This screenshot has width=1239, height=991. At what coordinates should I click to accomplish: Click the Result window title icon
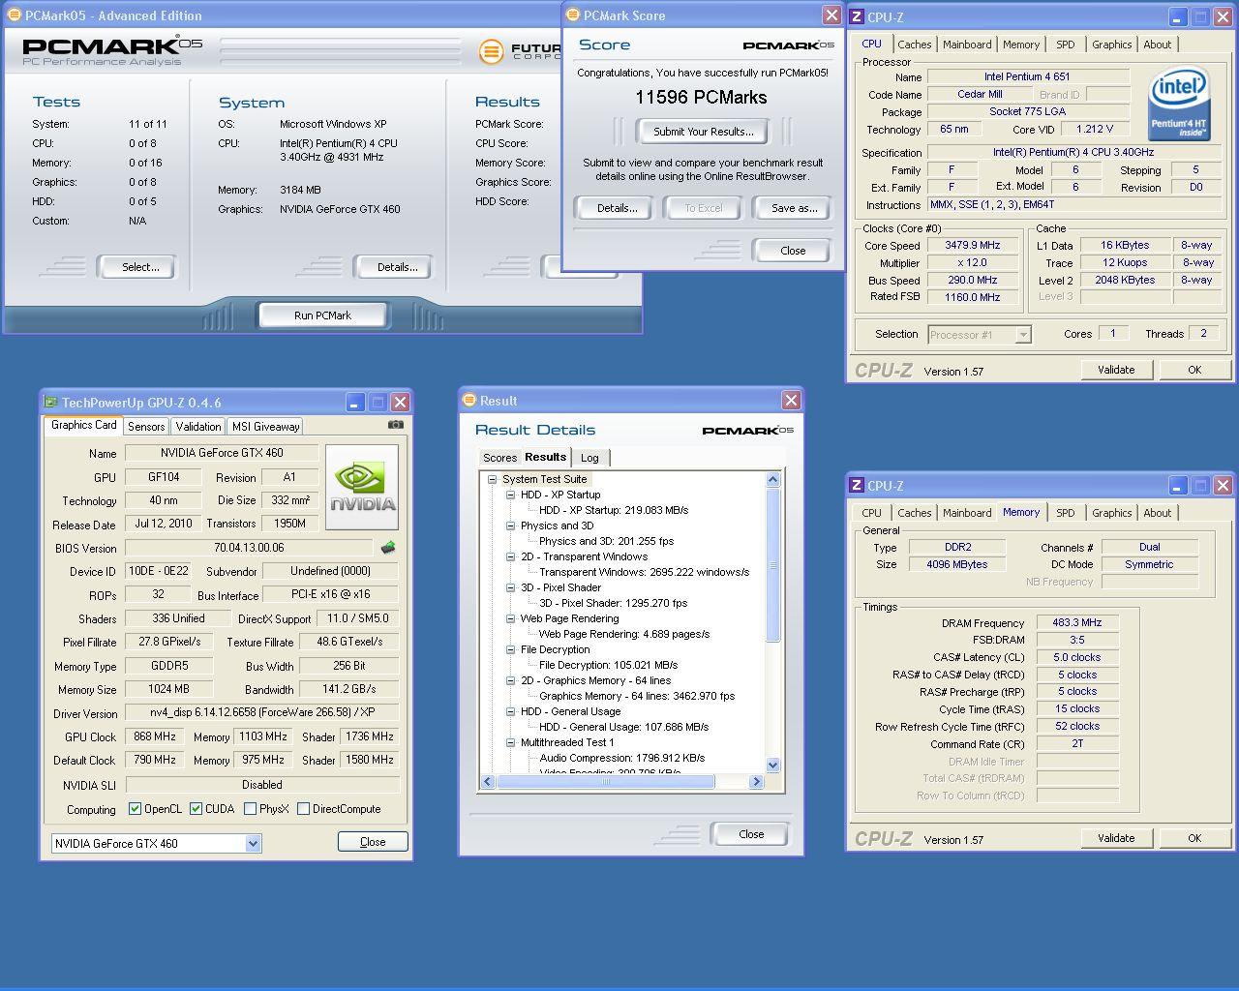[x=469, y=400]
